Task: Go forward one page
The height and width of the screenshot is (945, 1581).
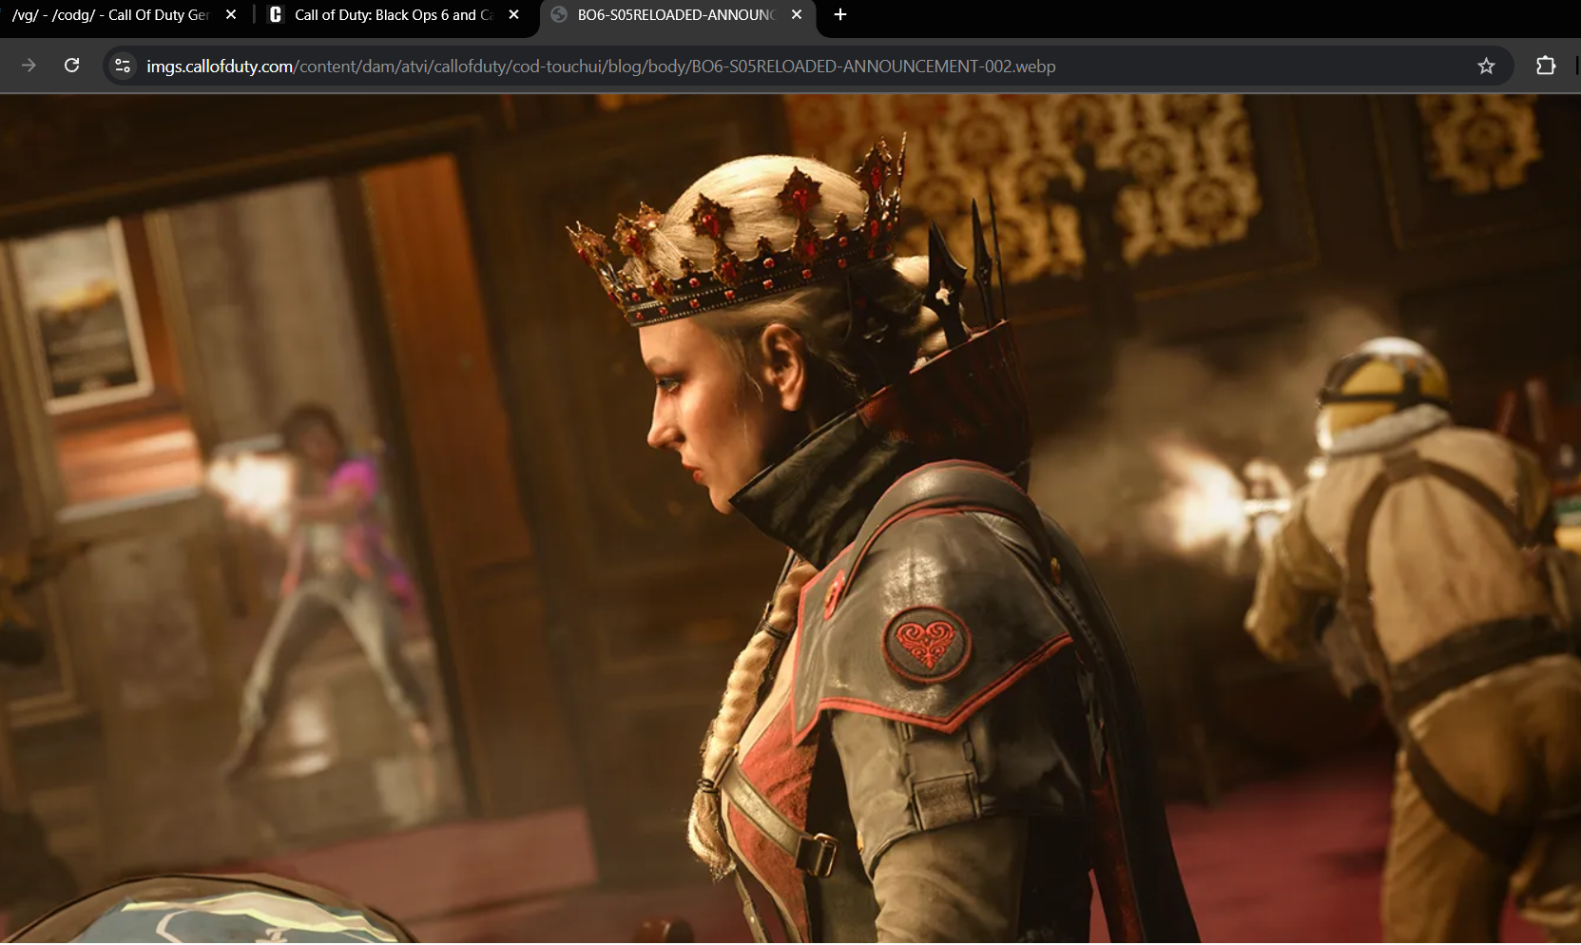Action: pyautogui.click(x=29, y=66)
